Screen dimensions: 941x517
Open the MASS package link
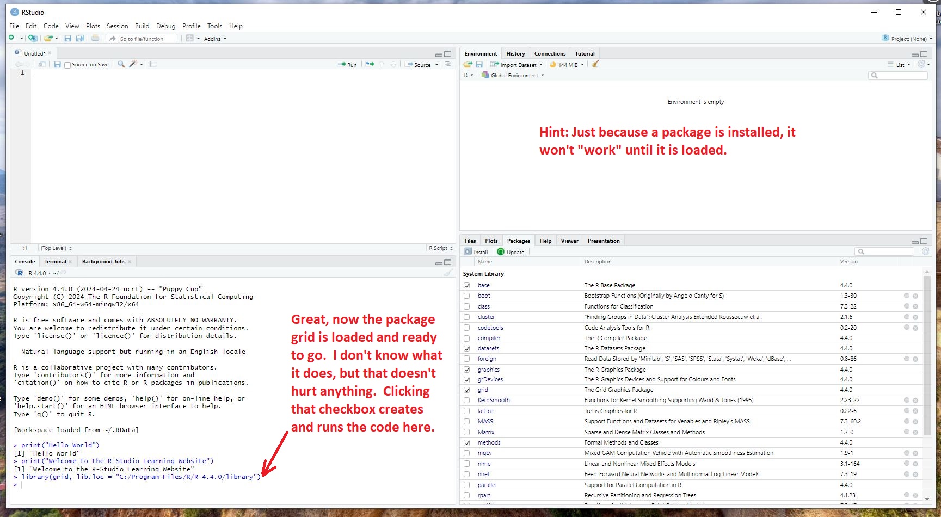[485, 421]
